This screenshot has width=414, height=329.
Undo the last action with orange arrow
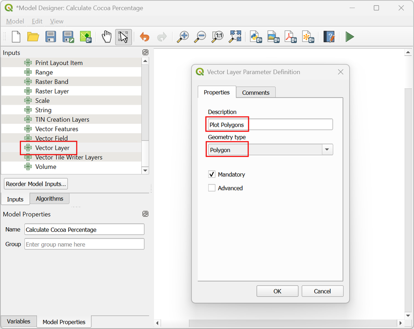(x=144, y=37)
